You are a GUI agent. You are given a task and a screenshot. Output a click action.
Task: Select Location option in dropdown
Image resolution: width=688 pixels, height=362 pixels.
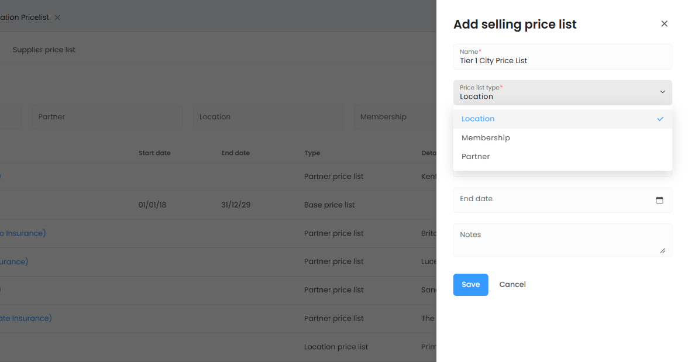click(x=478, y=119)
